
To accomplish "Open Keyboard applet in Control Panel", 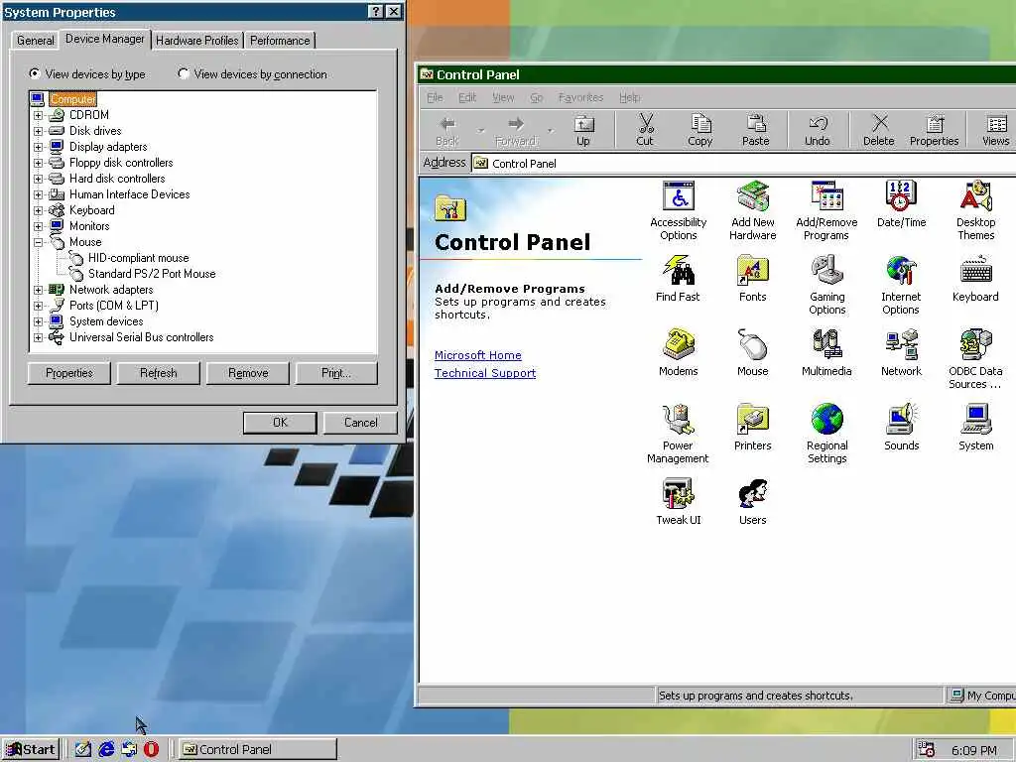I will tap(975, 279).
